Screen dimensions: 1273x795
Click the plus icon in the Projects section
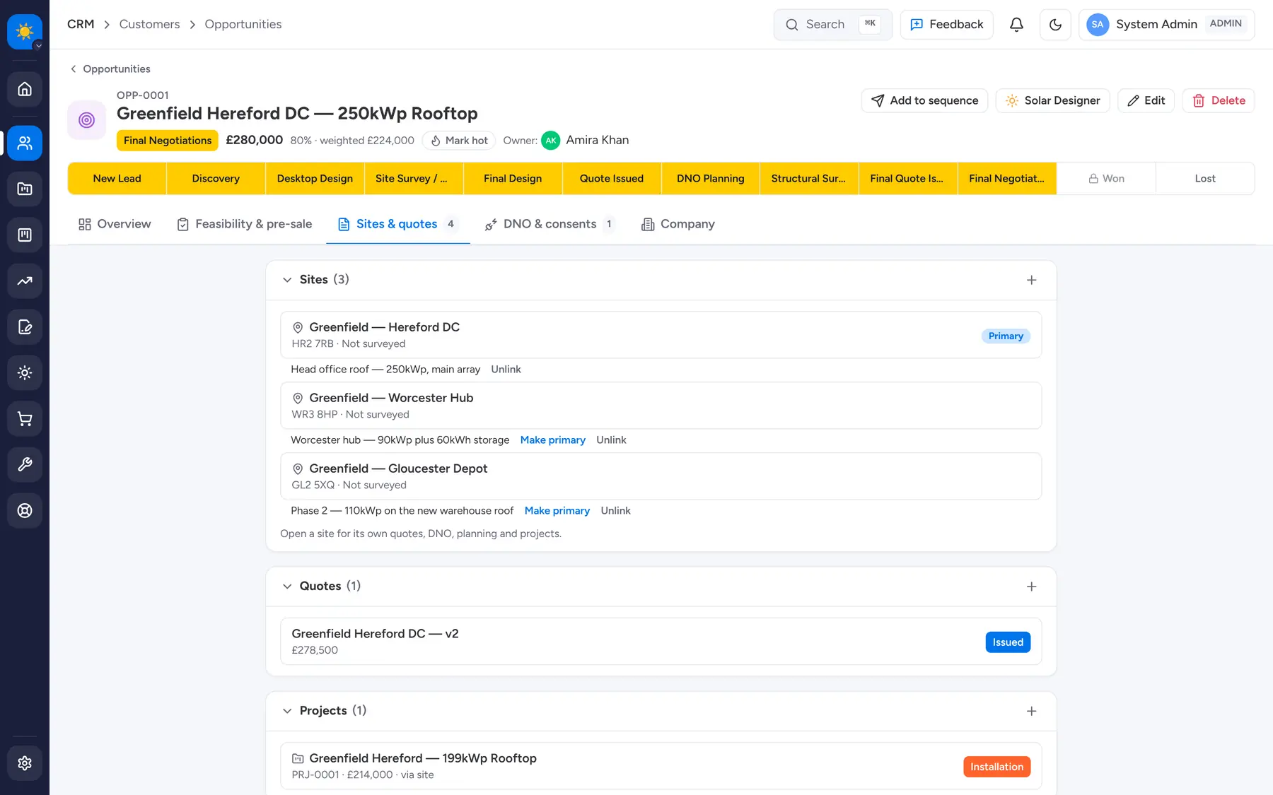tap(1032, 711)
